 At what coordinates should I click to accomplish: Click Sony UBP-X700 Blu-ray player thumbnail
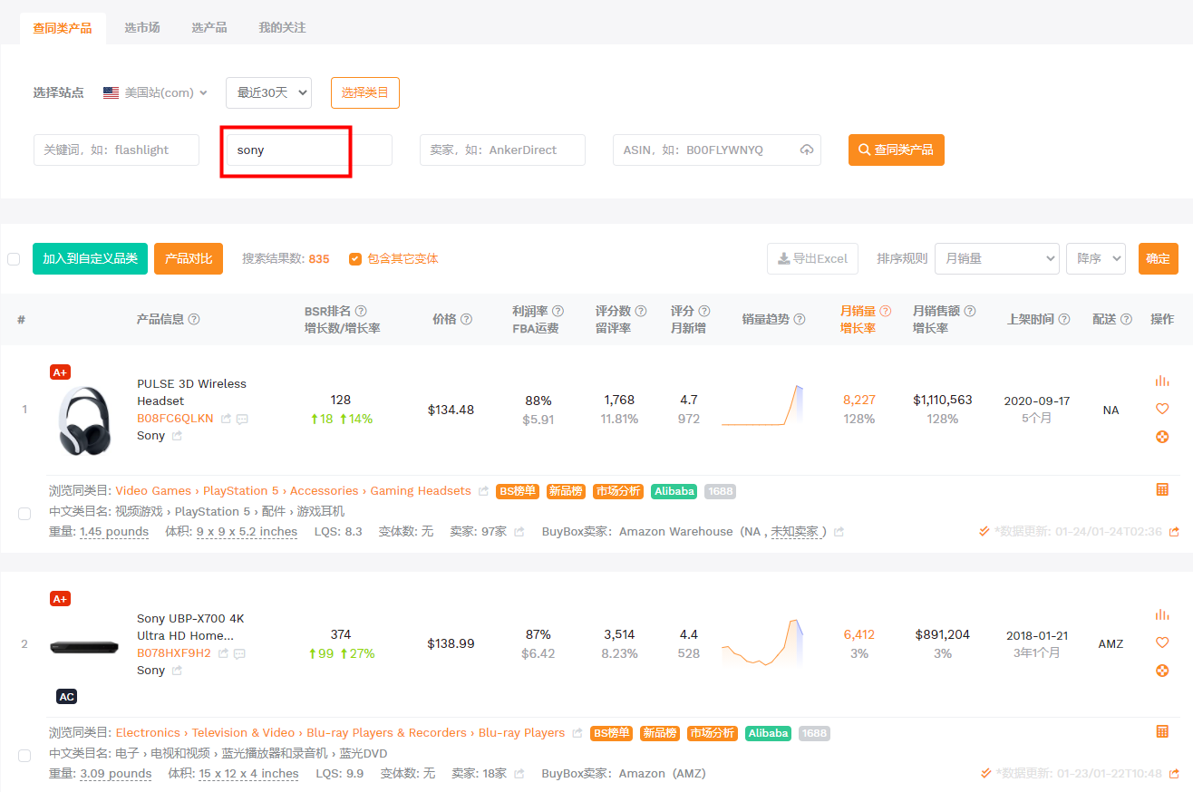(83, 647)
